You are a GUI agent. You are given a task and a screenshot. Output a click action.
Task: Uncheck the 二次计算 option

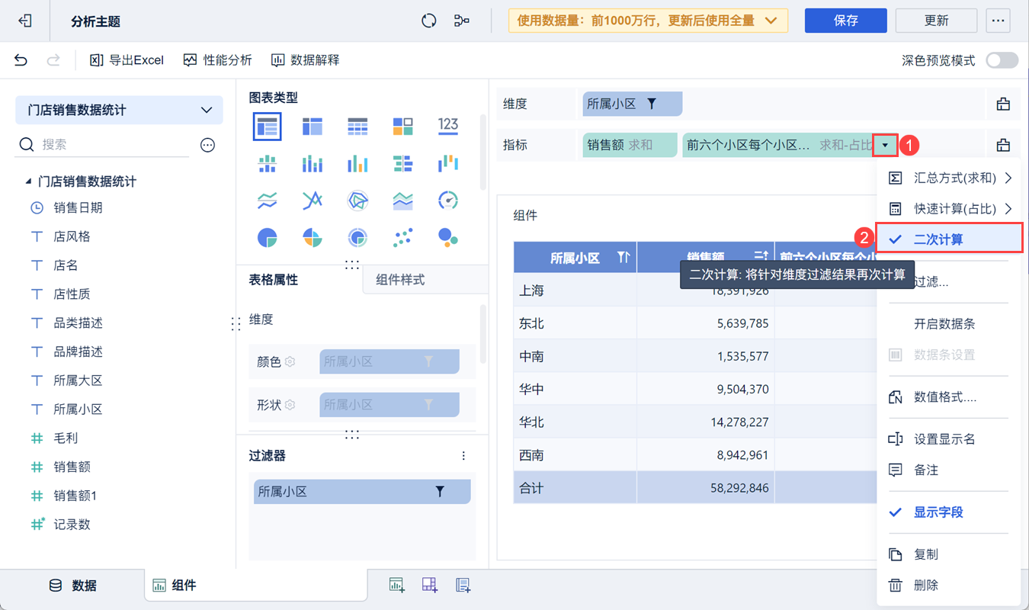(949, 239)
